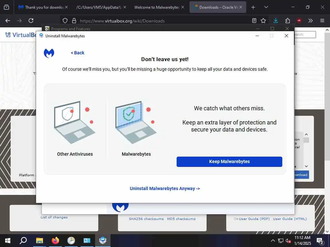Open Windows taskbar search
The height and width of the screenshot is (247, 330).
(23, 241)
